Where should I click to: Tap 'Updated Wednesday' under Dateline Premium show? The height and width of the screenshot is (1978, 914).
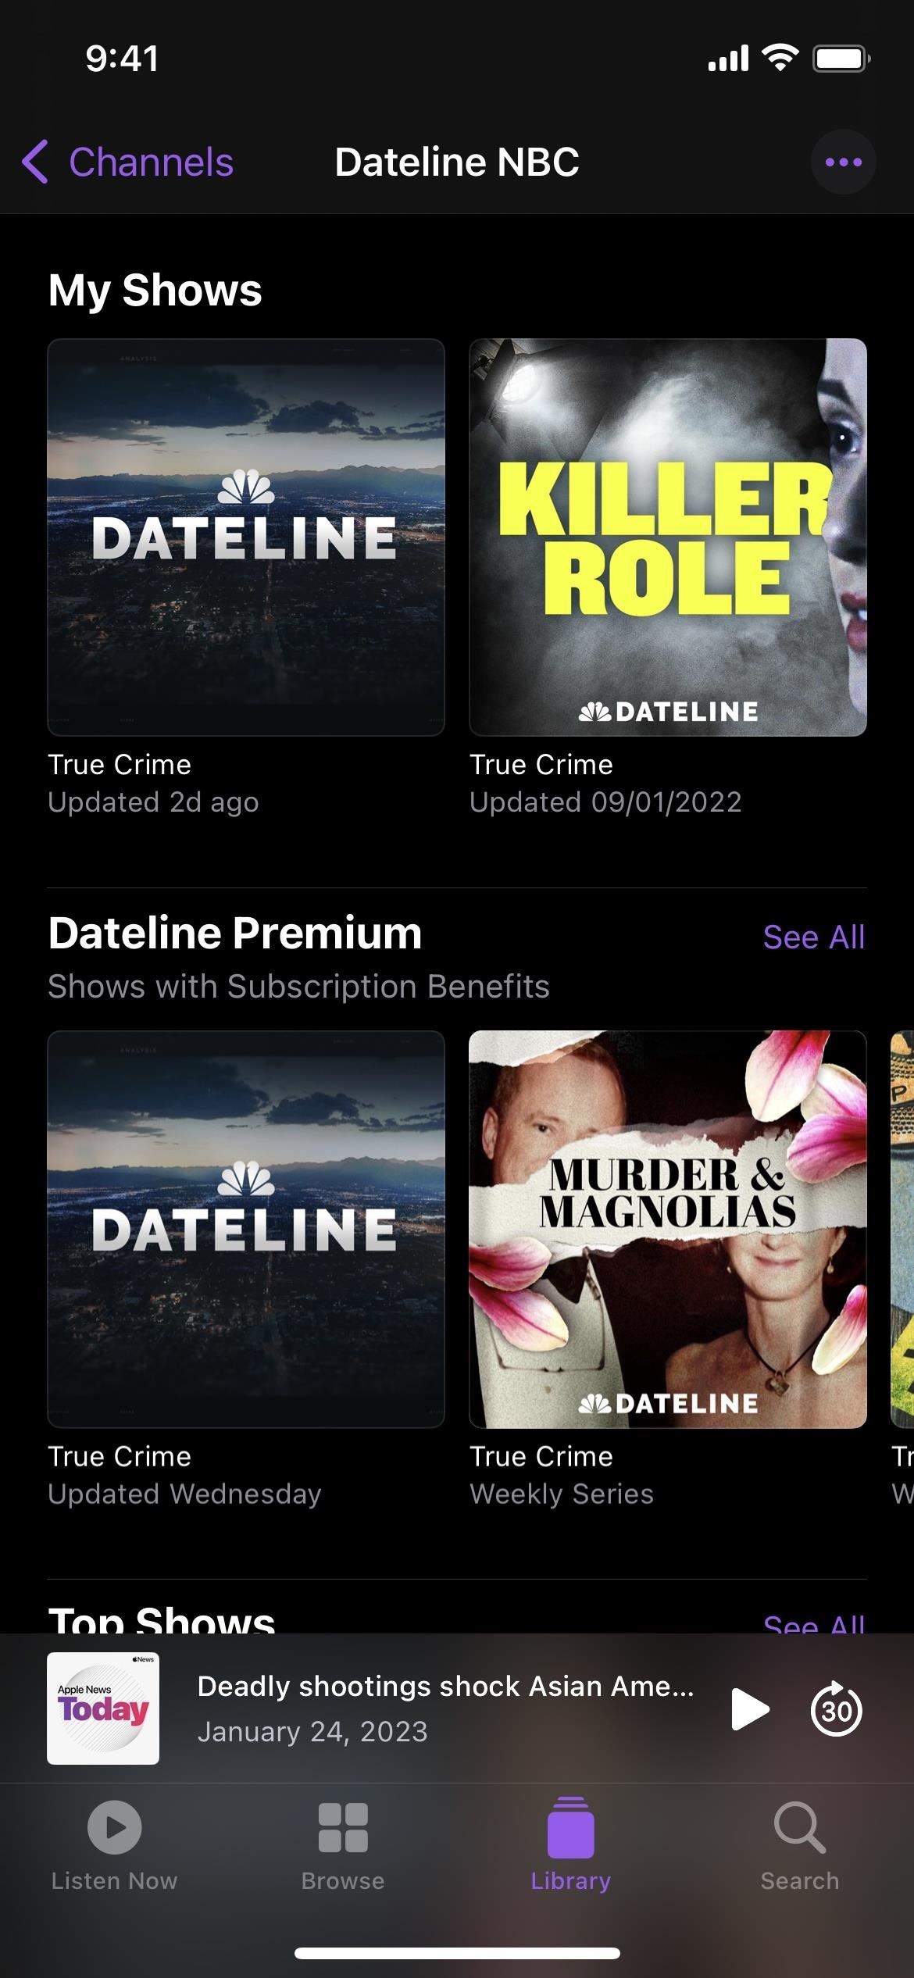click(184, 1494)
